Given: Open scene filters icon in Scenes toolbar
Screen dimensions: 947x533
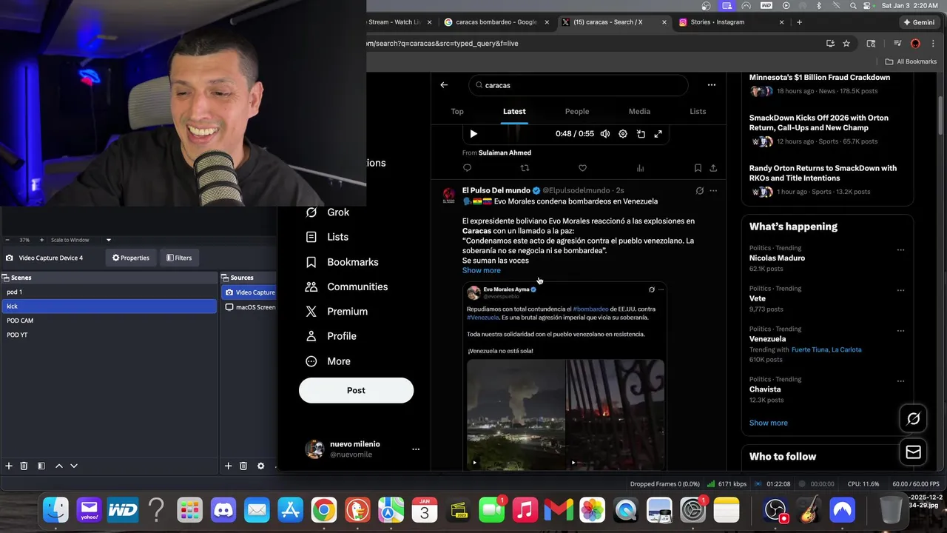Looking at the screenshot, I should (x=41, y=466).
